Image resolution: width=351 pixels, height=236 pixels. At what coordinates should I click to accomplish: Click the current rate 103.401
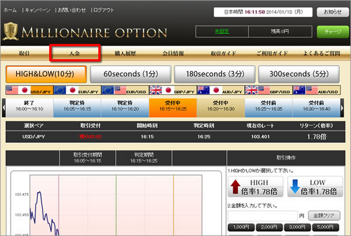coord(260,136)
